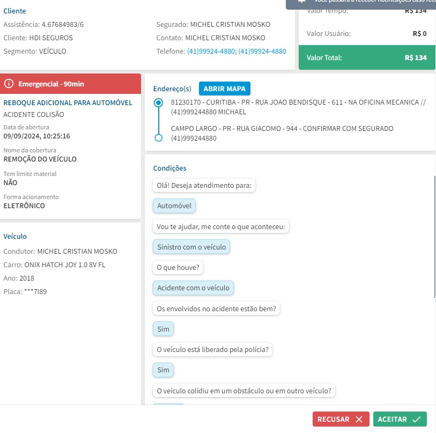This screenshot has height=433, width=436.
Task: Refuse the service with RECUSAR
Action: (341, 419)
